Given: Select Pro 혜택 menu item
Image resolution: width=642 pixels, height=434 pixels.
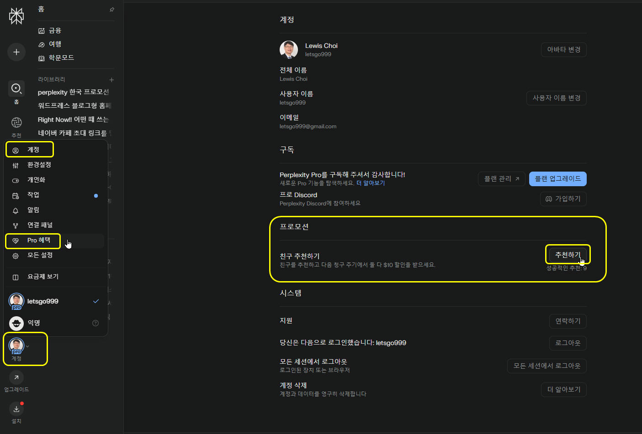Looking at the screenshot, I should (56, 241).
